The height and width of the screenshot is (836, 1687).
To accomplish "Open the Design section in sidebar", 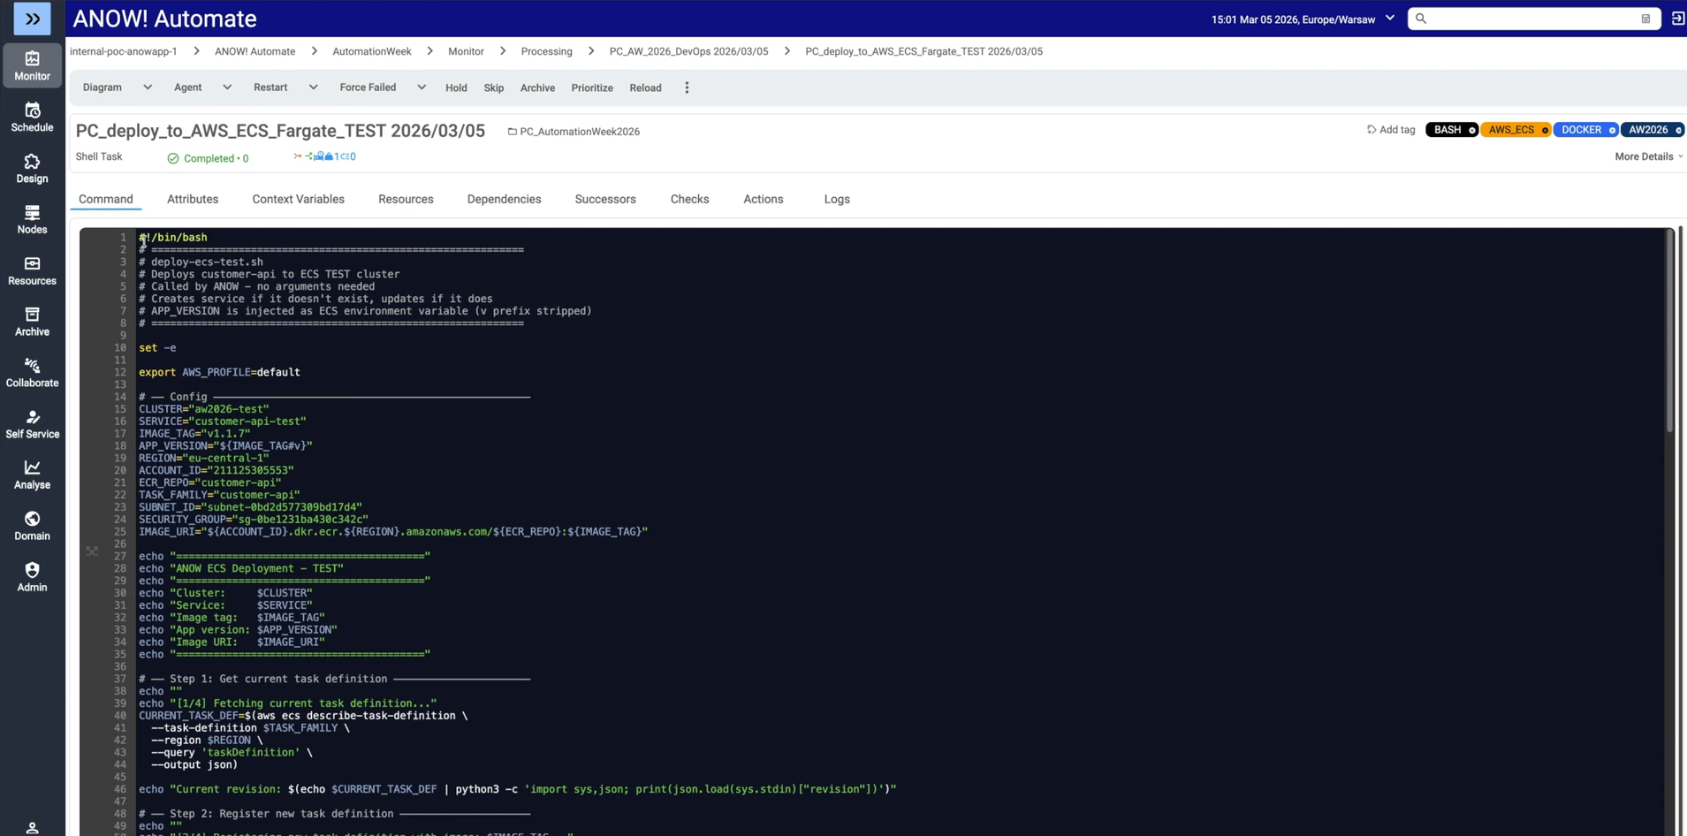I will pos(32,168).
